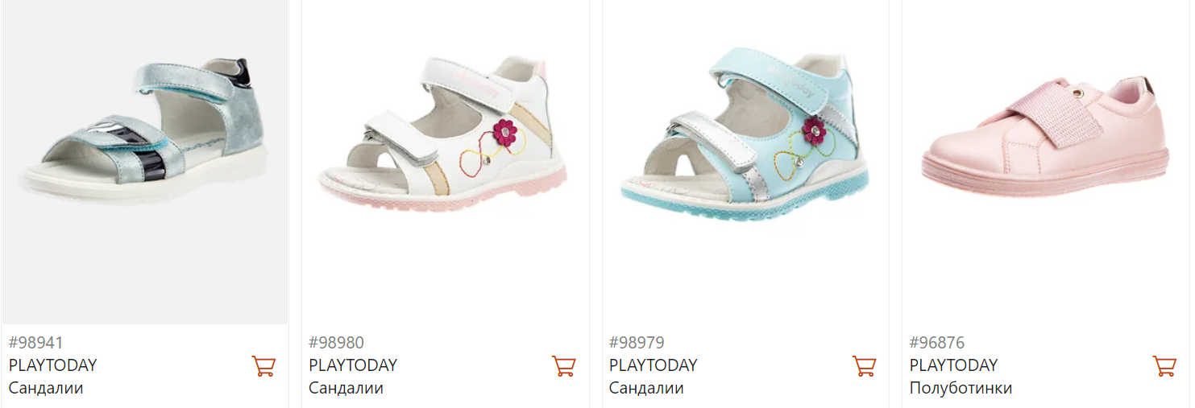Select article number #98941
The height and width of the screenshot is (408, 1195).
tap(36, 343)
